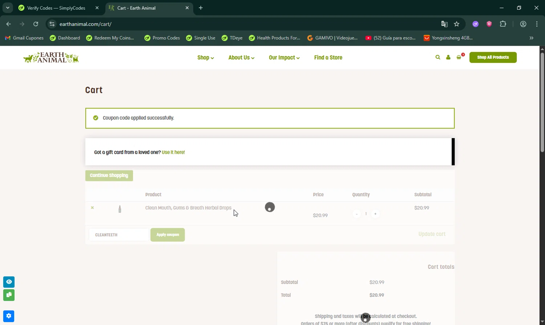The image size is (545, 325).
Task: Open Clean Mouth, Gums & Breath Herbal Drops link
Action: coord(188,208)
